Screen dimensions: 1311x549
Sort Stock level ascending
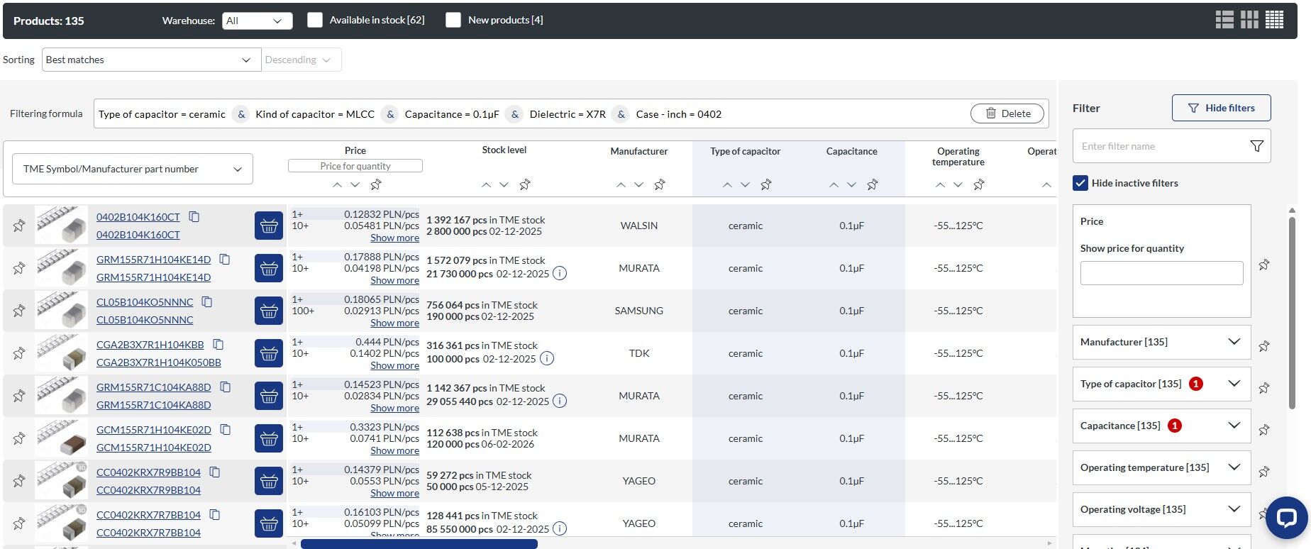[486, 184]
